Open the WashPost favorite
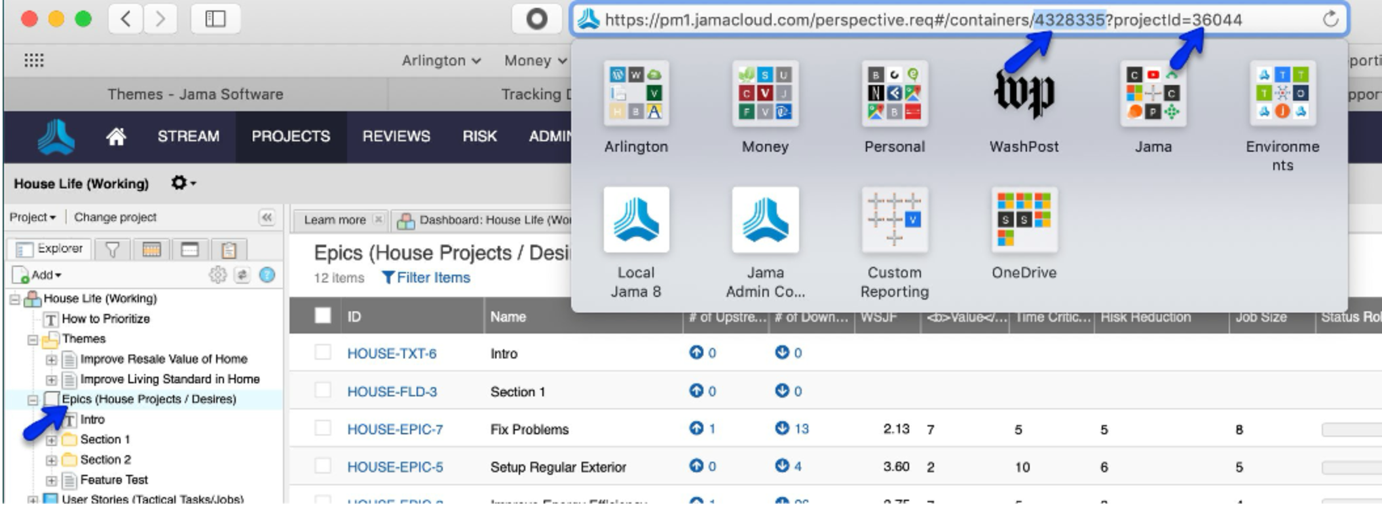Screen dimensions: 1382x518 coord(1024,94)
